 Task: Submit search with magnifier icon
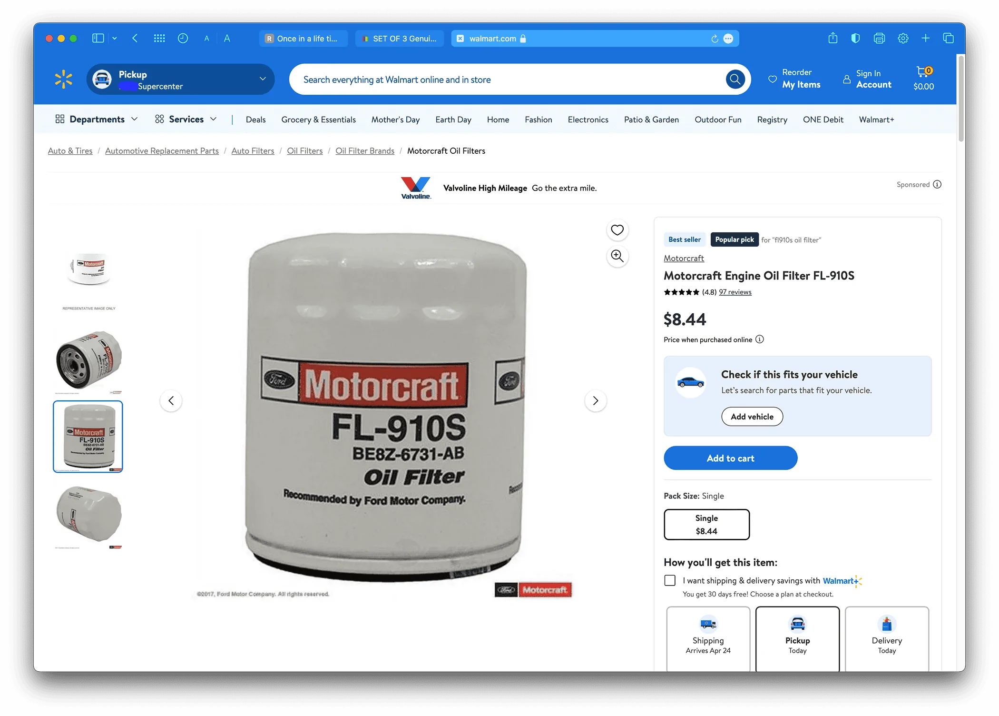pos(735,79)
